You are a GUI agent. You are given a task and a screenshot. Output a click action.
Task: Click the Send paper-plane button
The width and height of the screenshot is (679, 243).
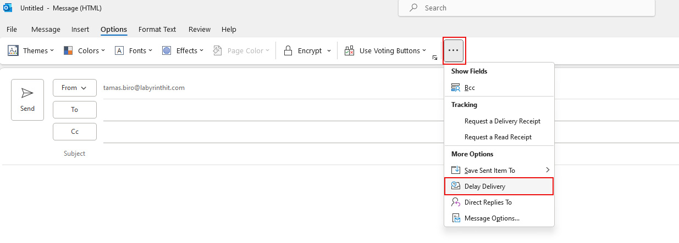pyautogui.click(x=27, y=100)
